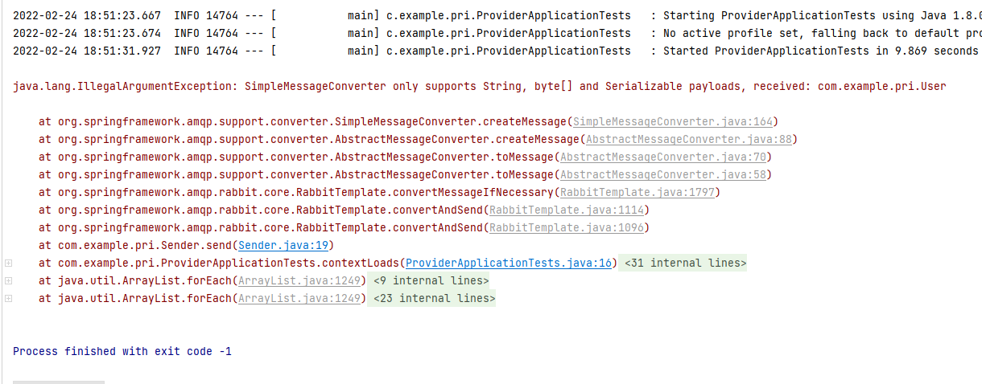
Task: Open the RabbitTemplate.java:1797 link
Action: coord(637,193)
